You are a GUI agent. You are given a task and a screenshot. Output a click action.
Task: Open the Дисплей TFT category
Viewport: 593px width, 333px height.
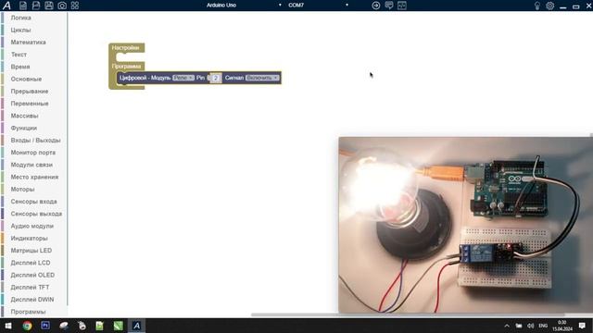pyautogui.click(x=30, y=288)
